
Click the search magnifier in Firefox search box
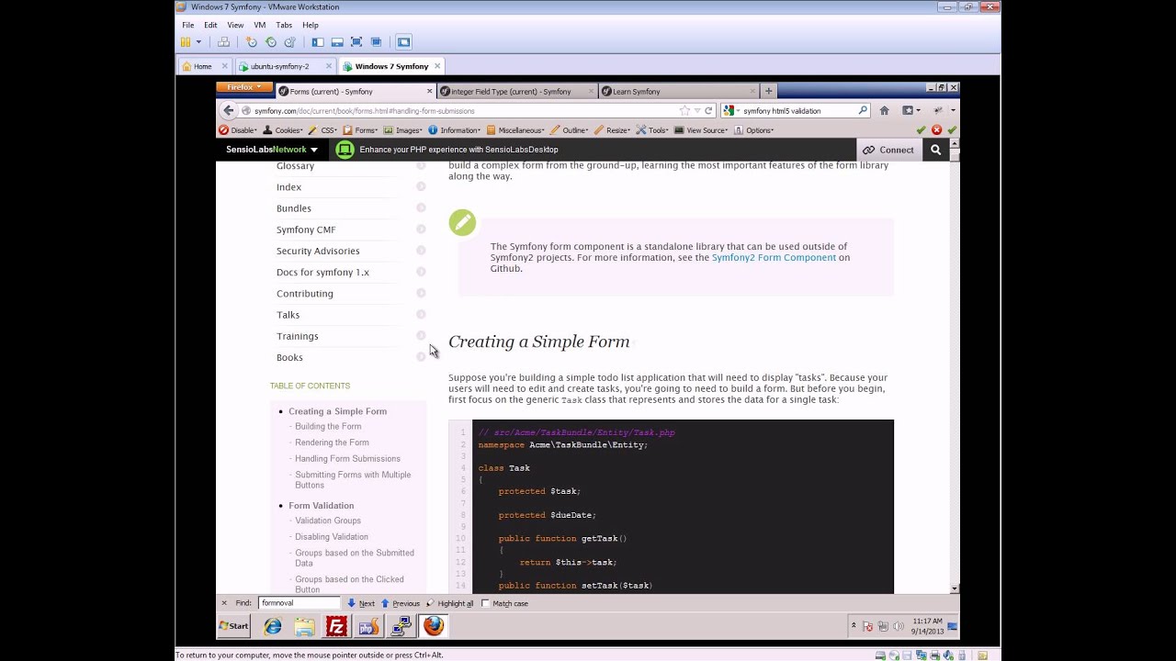(863, 111)
